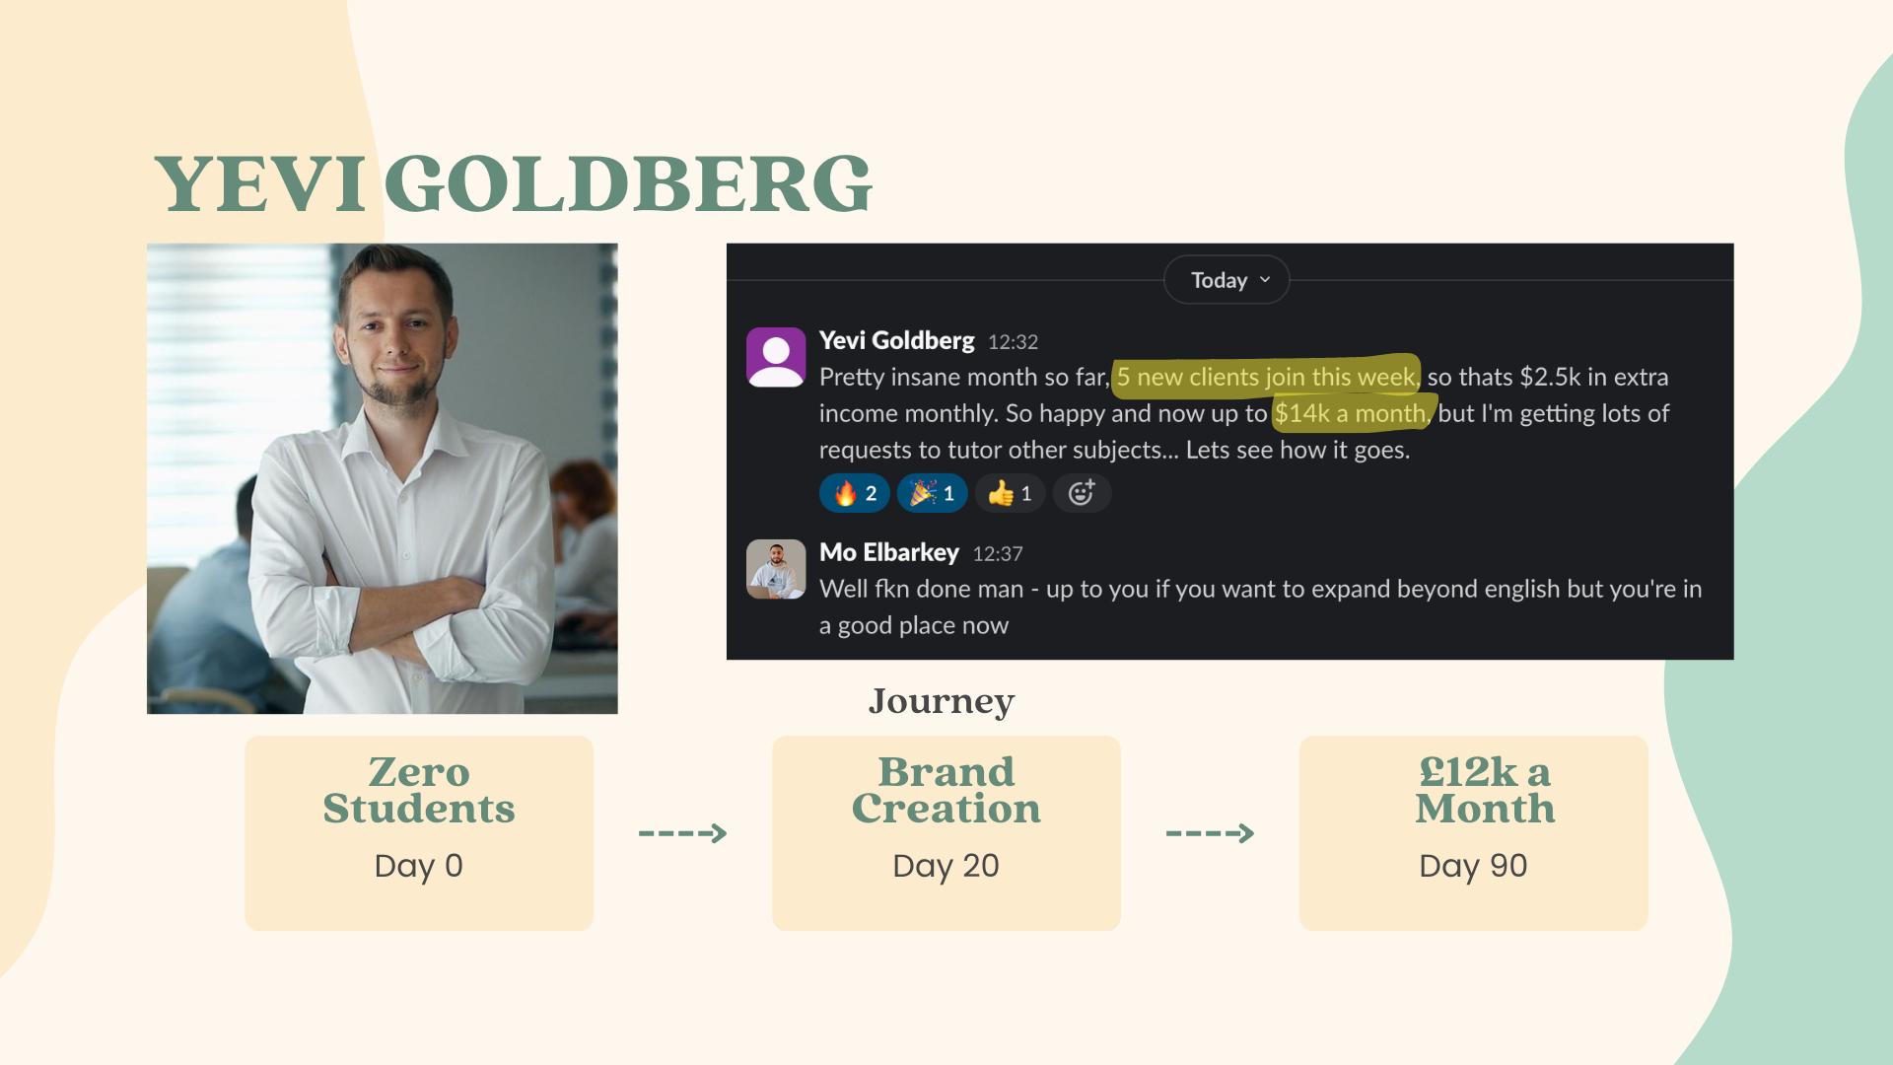Click the 12:37 message timestamp
The width and height of the screenshot is (1893, 1065).
pos(997,554)
